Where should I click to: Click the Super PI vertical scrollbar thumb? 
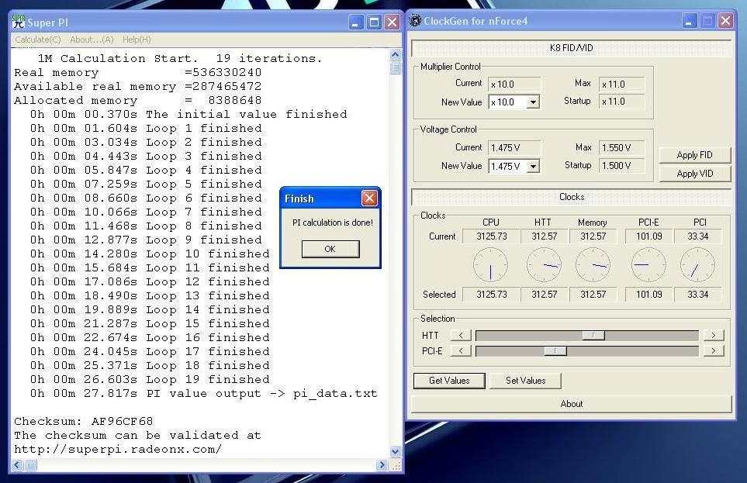coord(396,67)
